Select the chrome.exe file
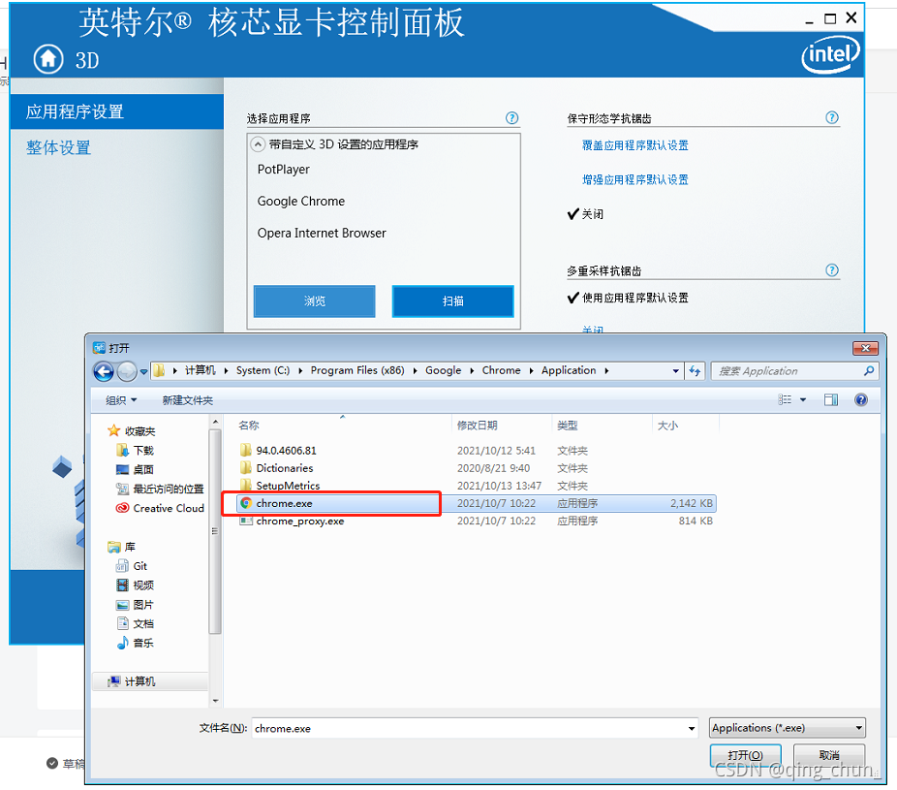The width and height of the screenshot is (897, 790). coord(476,503)
